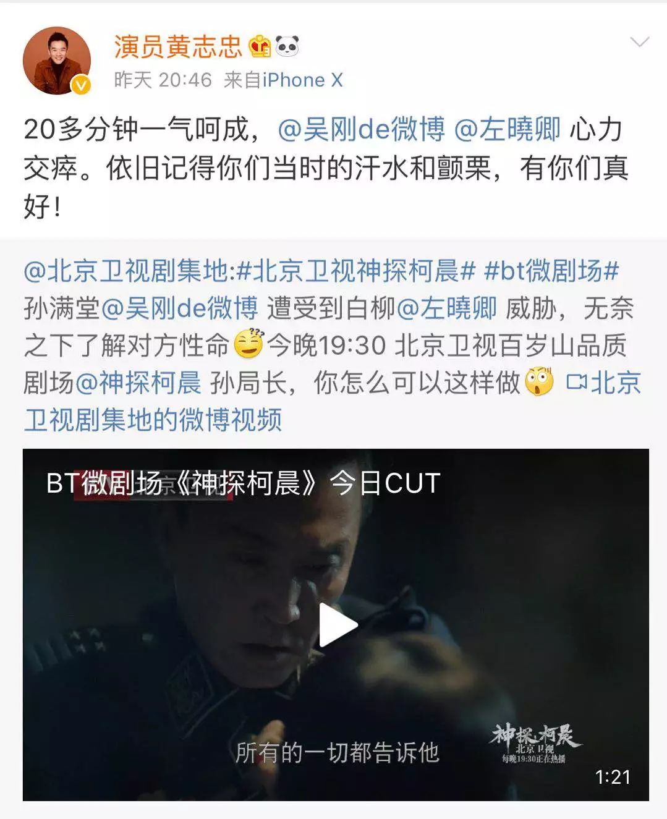Tap the video camera icon before 北京卫视剧集地的微博视频
Image resolution: width=667 pixels, height=819 pixels.
click(576, 382)
